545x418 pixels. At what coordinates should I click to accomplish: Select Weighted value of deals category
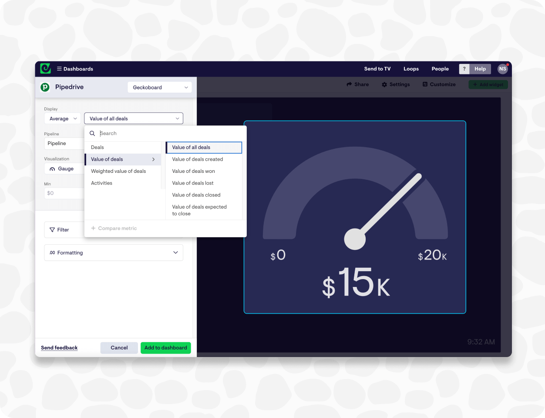point(123,171)
